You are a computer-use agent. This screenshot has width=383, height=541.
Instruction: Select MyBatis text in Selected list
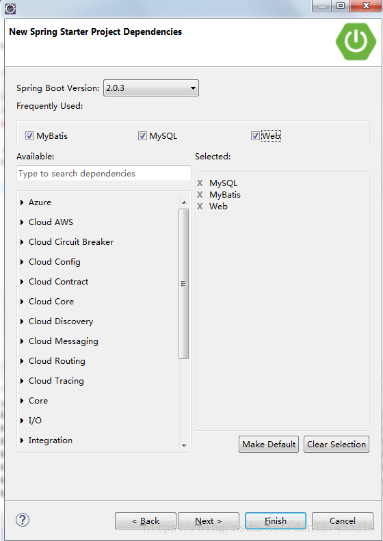(224, 195)
